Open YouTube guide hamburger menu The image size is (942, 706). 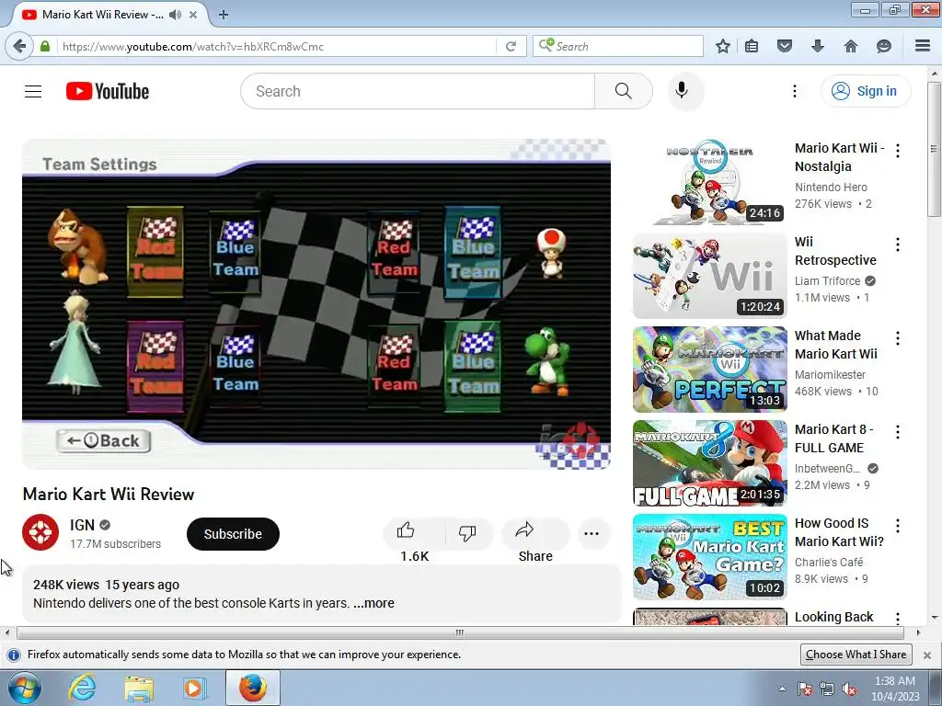pos(33,91)
